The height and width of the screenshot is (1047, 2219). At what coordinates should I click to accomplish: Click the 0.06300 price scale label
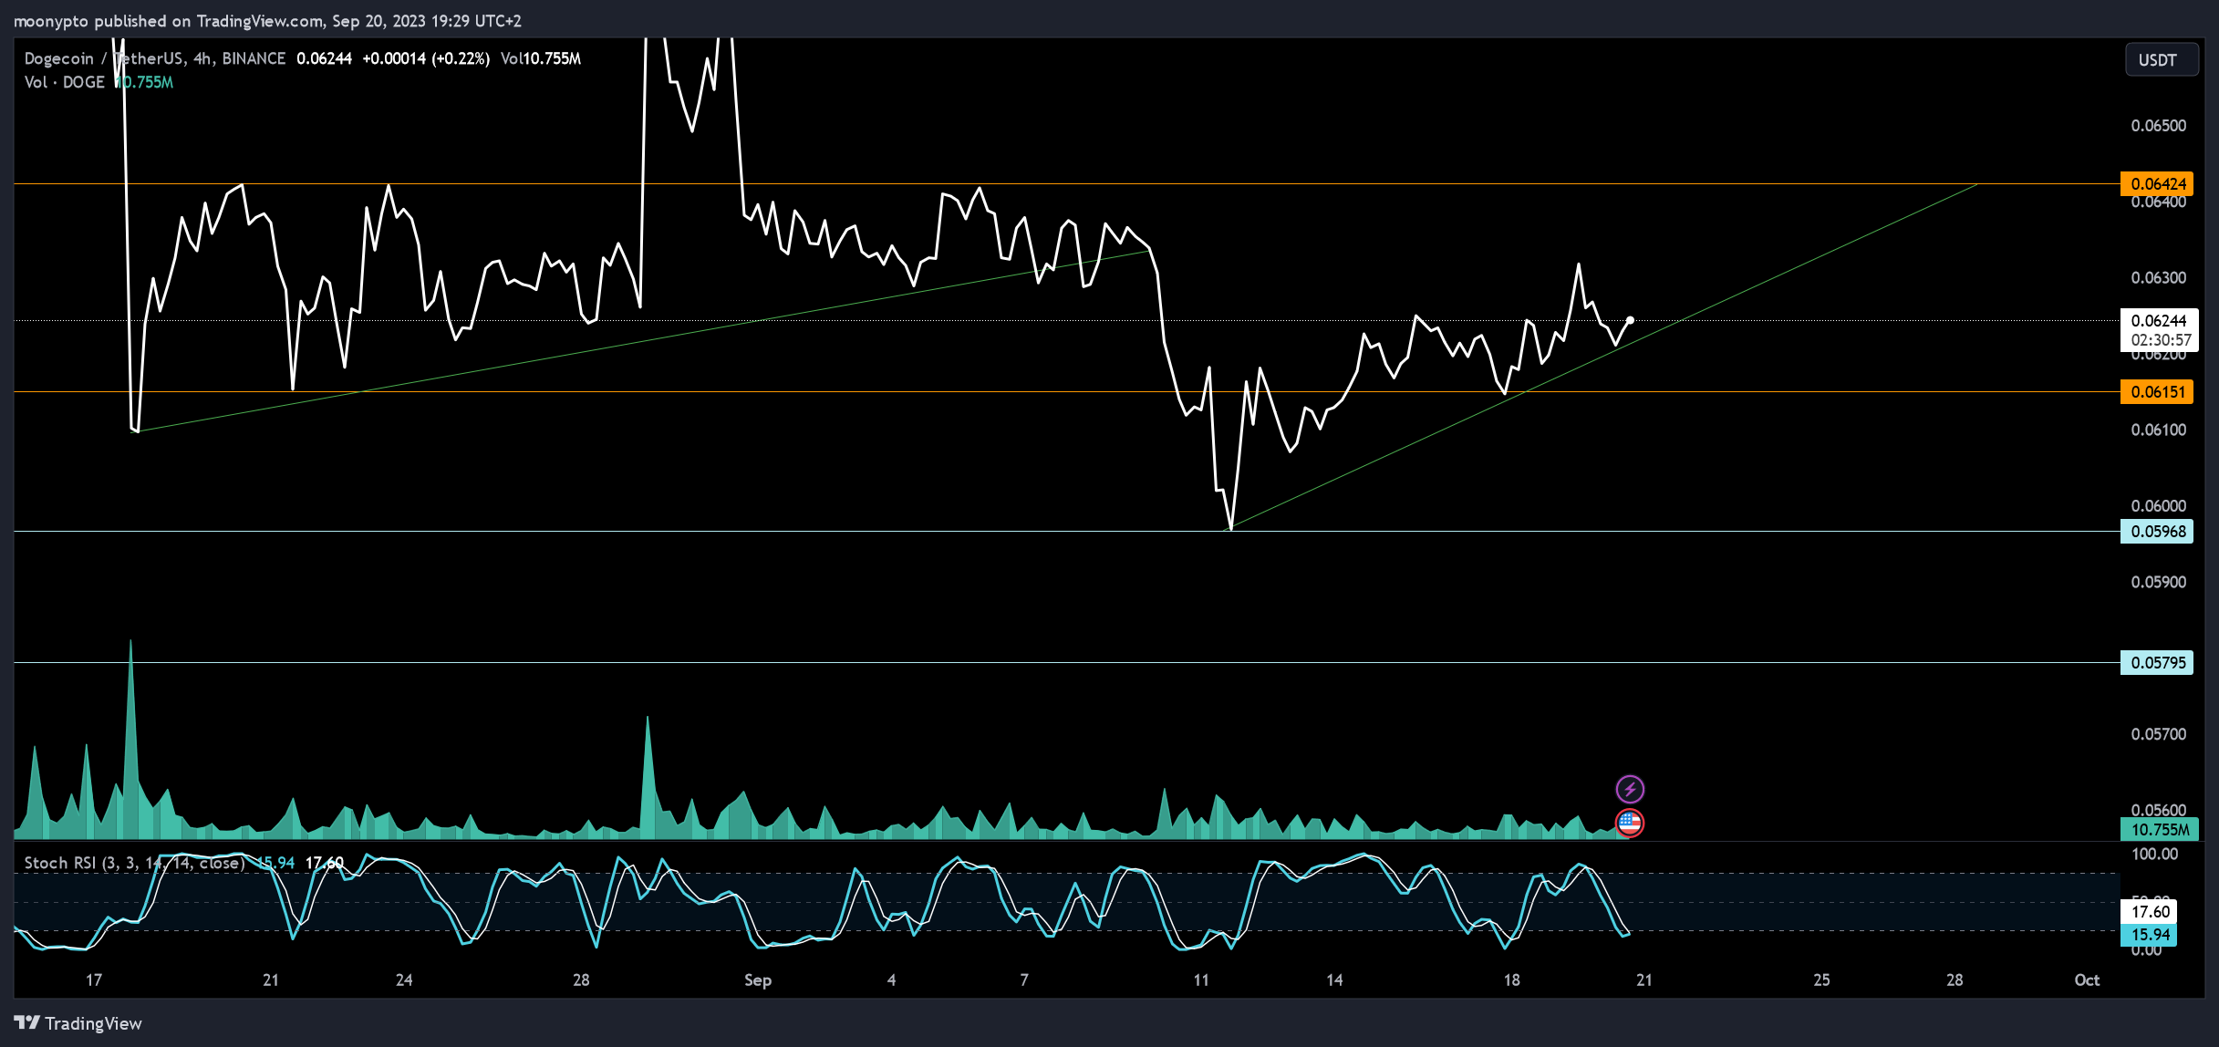click(2158, 278)
